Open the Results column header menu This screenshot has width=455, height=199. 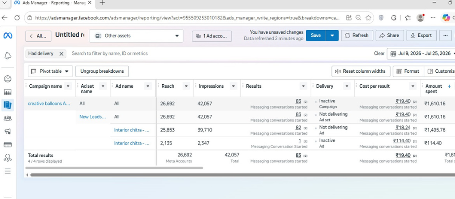pos(303,86)
